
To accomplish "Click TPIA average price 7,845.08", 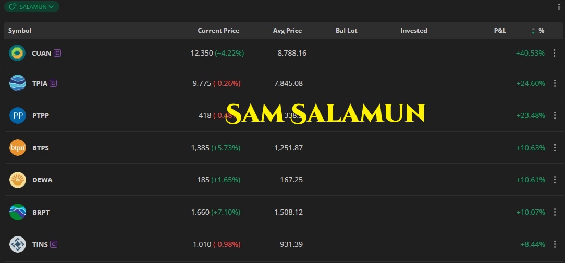I will pos(288,83).
